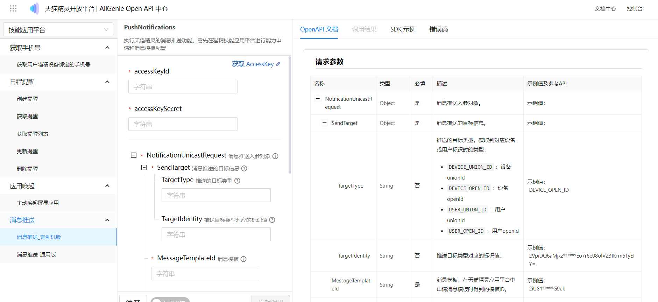The width and height of the screenshot is (658, 302).
Task: Switch to 错误码 tab
Action: pos(439,29)
